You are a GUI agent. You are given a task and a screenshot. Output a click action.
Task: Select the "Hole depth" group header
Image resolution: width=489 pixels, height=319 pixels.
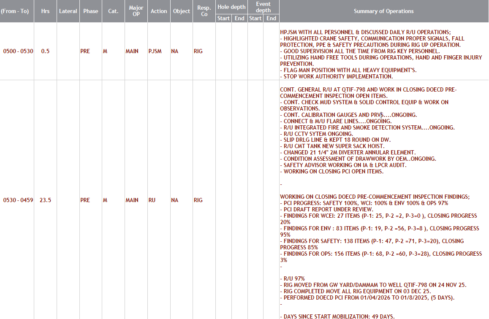tap(231, 7)
